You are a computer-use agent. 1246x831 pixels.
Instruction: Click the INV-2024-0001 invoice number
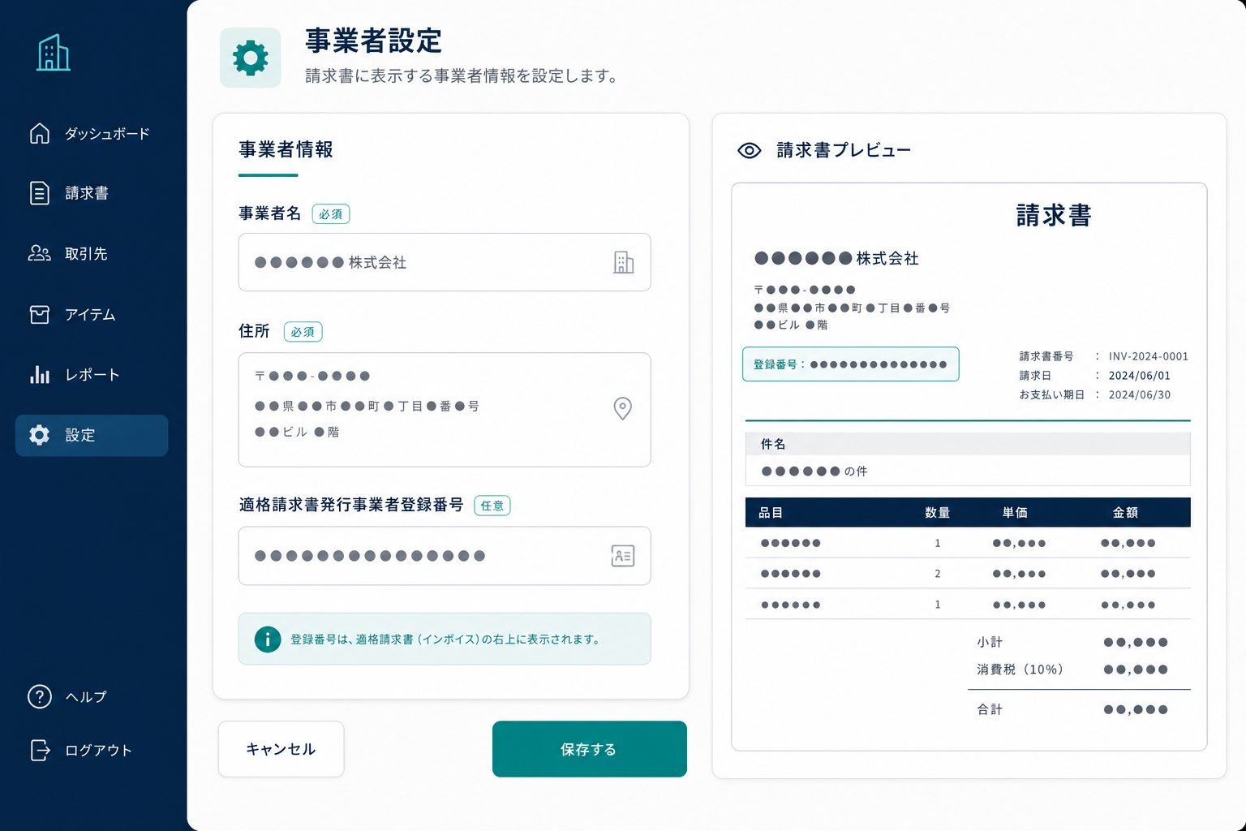pyautogui.click(x=1148, y=356)
